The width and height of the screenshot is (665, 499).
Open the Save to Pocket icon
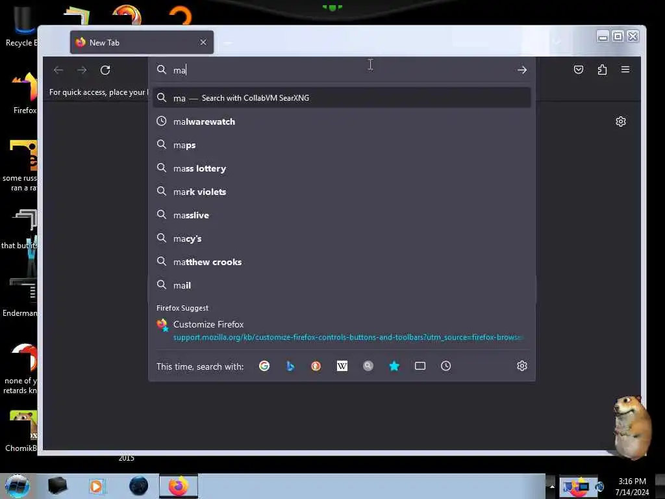[x=579, y=70]
